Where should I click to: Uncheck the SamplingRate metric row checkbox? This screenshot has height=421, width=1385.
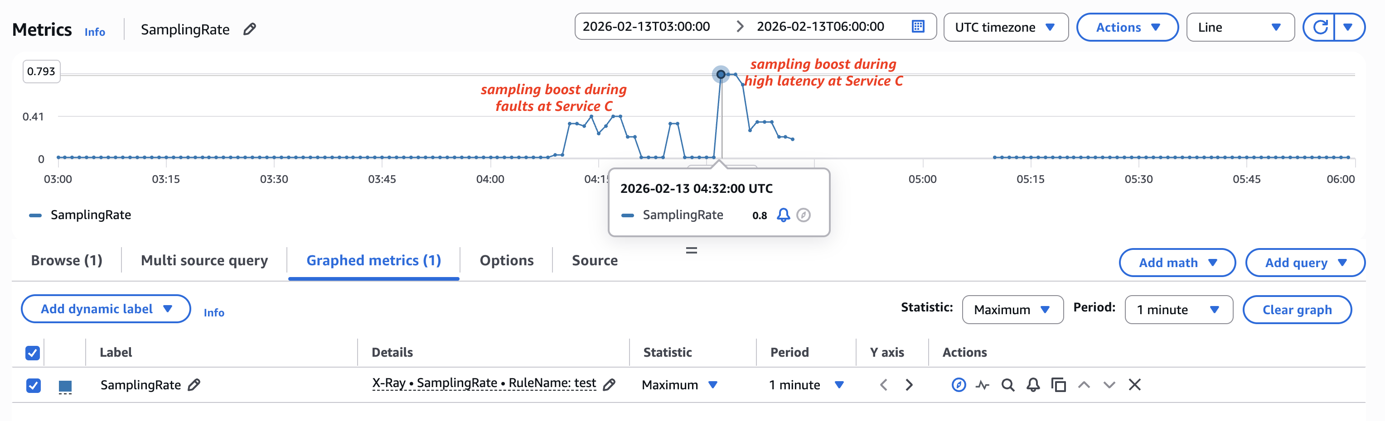click(x=33, y=384)
